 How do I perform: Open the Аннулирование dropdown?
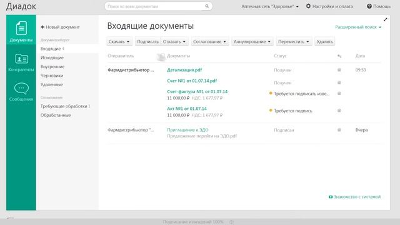(252, 42)
